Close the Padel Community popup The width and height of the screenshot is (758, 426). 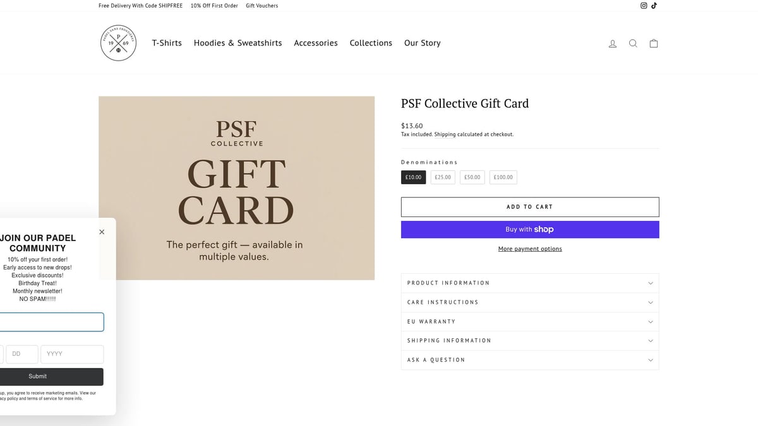pyautogui.click(x=101, y=232)
